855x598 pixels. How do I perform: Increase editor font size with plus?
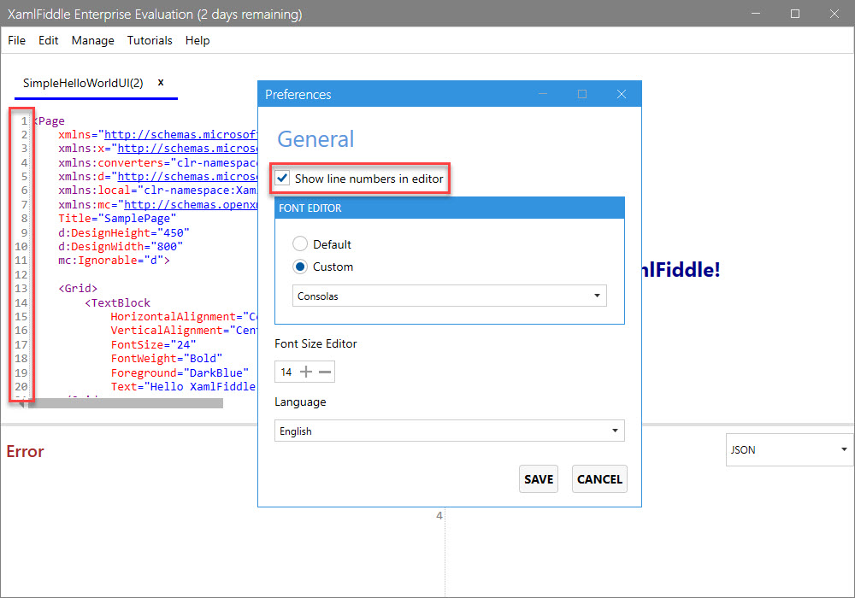tap(306, 372)
